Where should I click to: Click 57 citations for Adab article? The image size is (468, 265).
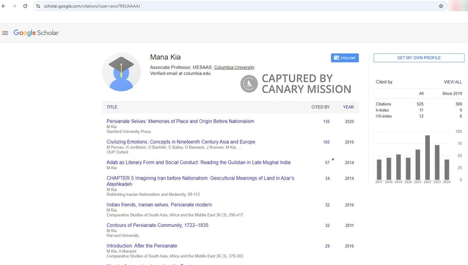point(327,163)
